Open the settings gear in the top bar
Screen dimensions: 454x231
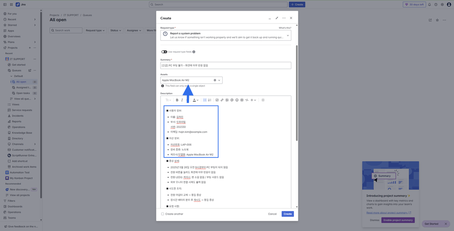[442, 4]
